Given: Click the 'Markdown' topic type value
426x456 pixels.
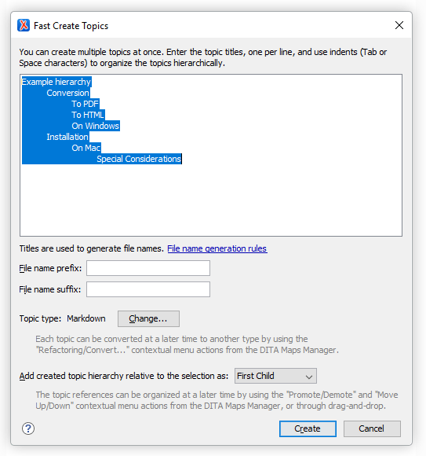Looking at the screenshot, I should click(86, 318).
